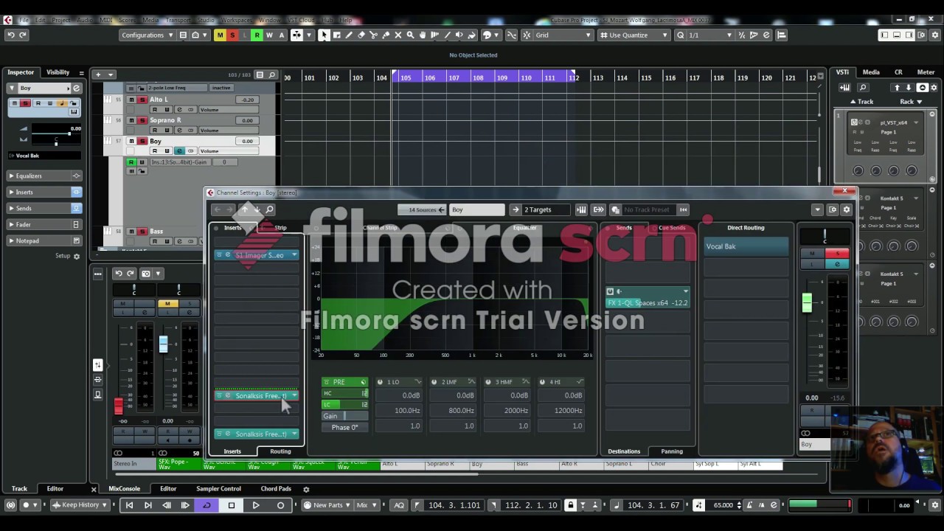
Task: Open the S1 Imager insert slot menu
Action: click(294, 255)
